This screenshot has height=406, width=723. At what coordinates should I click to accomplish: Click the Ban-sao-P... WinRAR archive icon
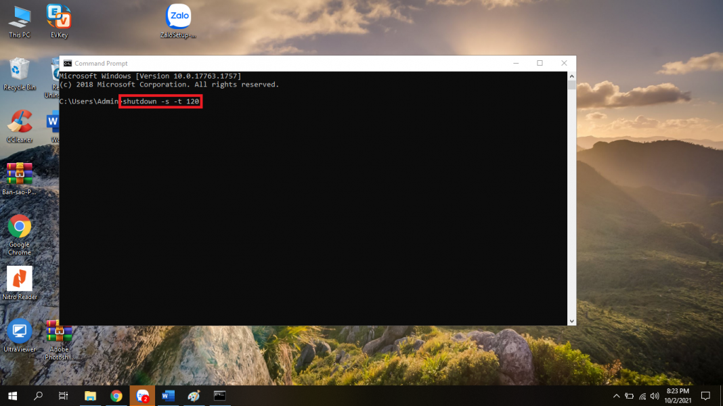tap(19, 175)
